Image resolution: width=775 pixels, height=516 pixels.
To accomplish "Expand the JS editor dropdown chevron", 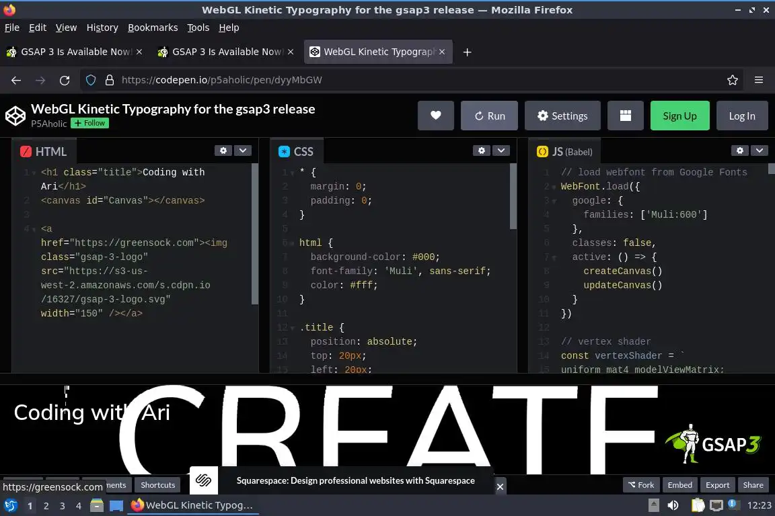I will pyautogui.click(x=759, y=150).
